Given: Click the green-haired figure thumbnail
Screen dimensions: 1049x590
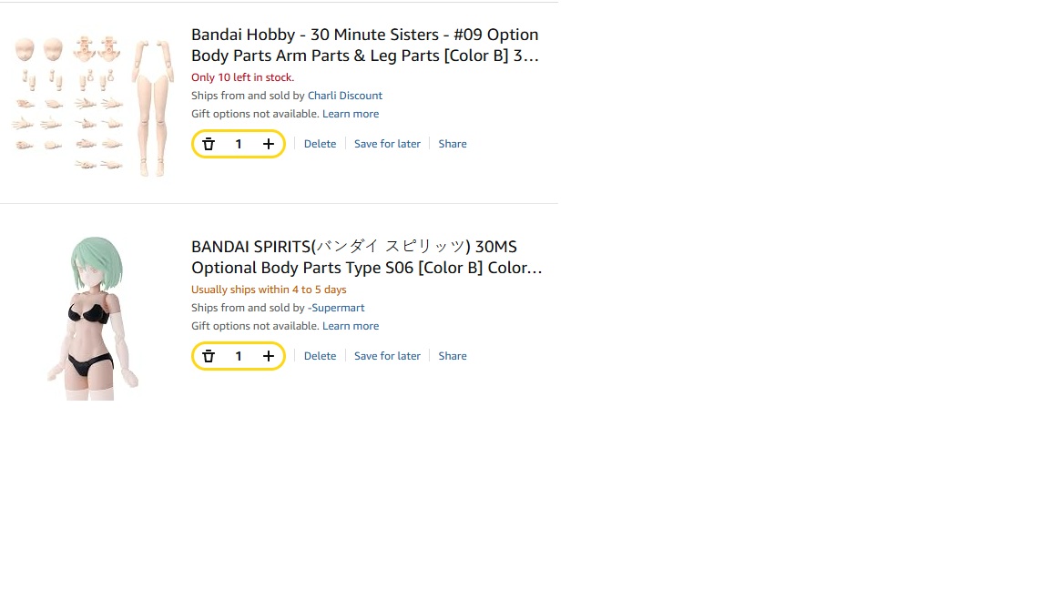Looking at the screenshot, I should [x=93, y=318].
